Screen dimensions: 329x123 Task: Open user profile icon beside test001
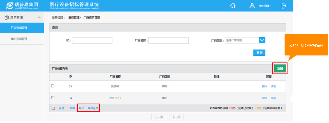point(252,6)
